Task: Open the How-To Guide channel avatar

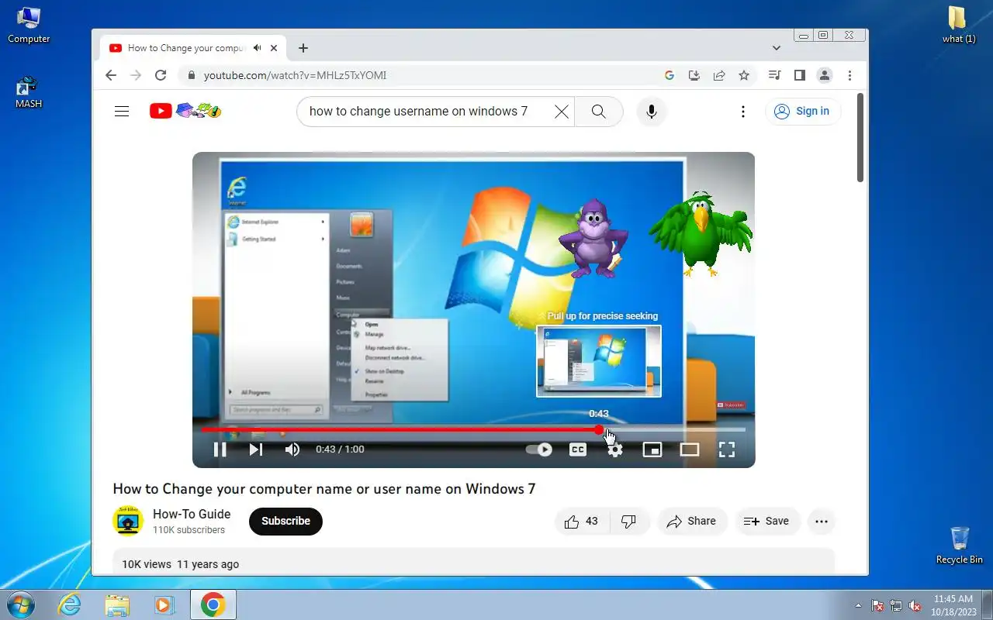Action: tap(128, 522)
